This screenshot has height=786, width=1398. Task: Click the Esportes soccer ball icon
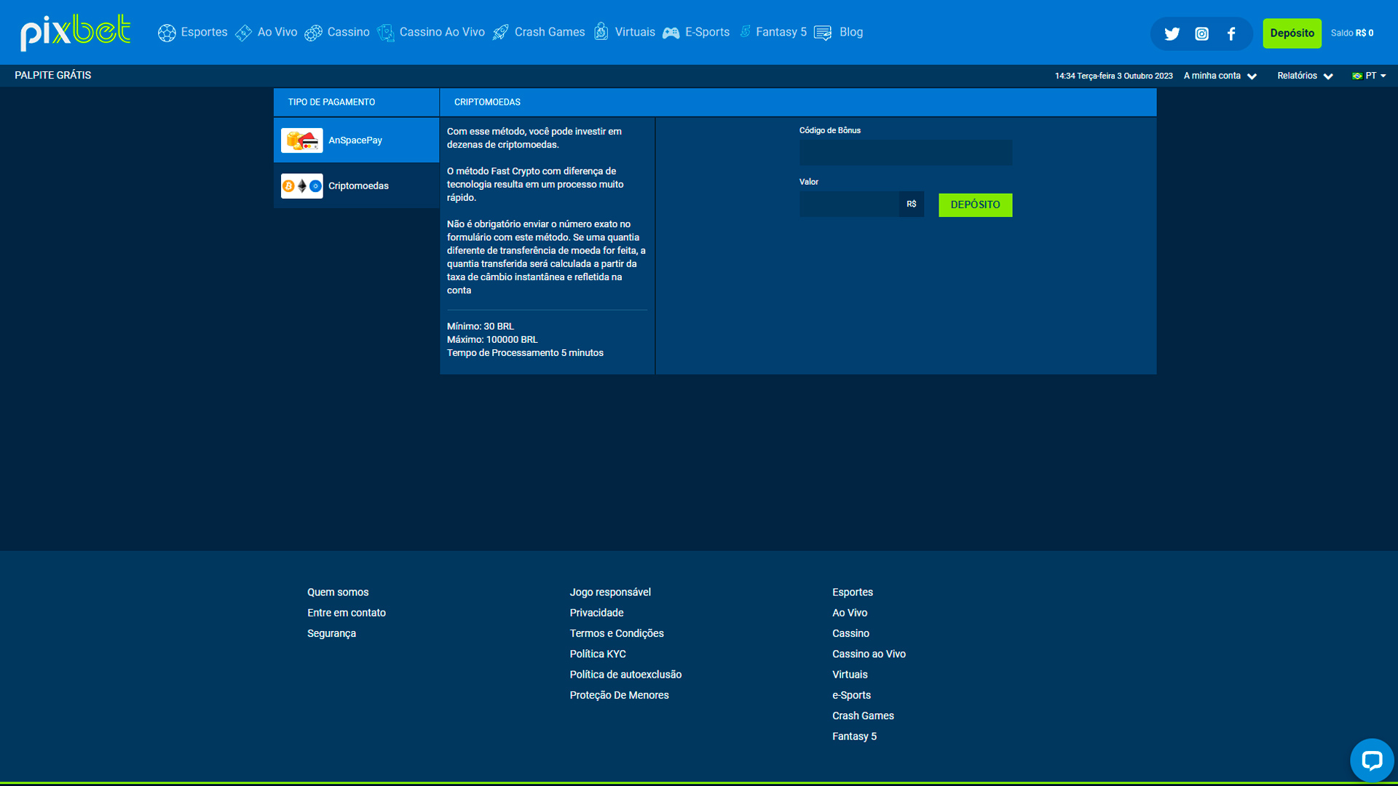point(167,33)
